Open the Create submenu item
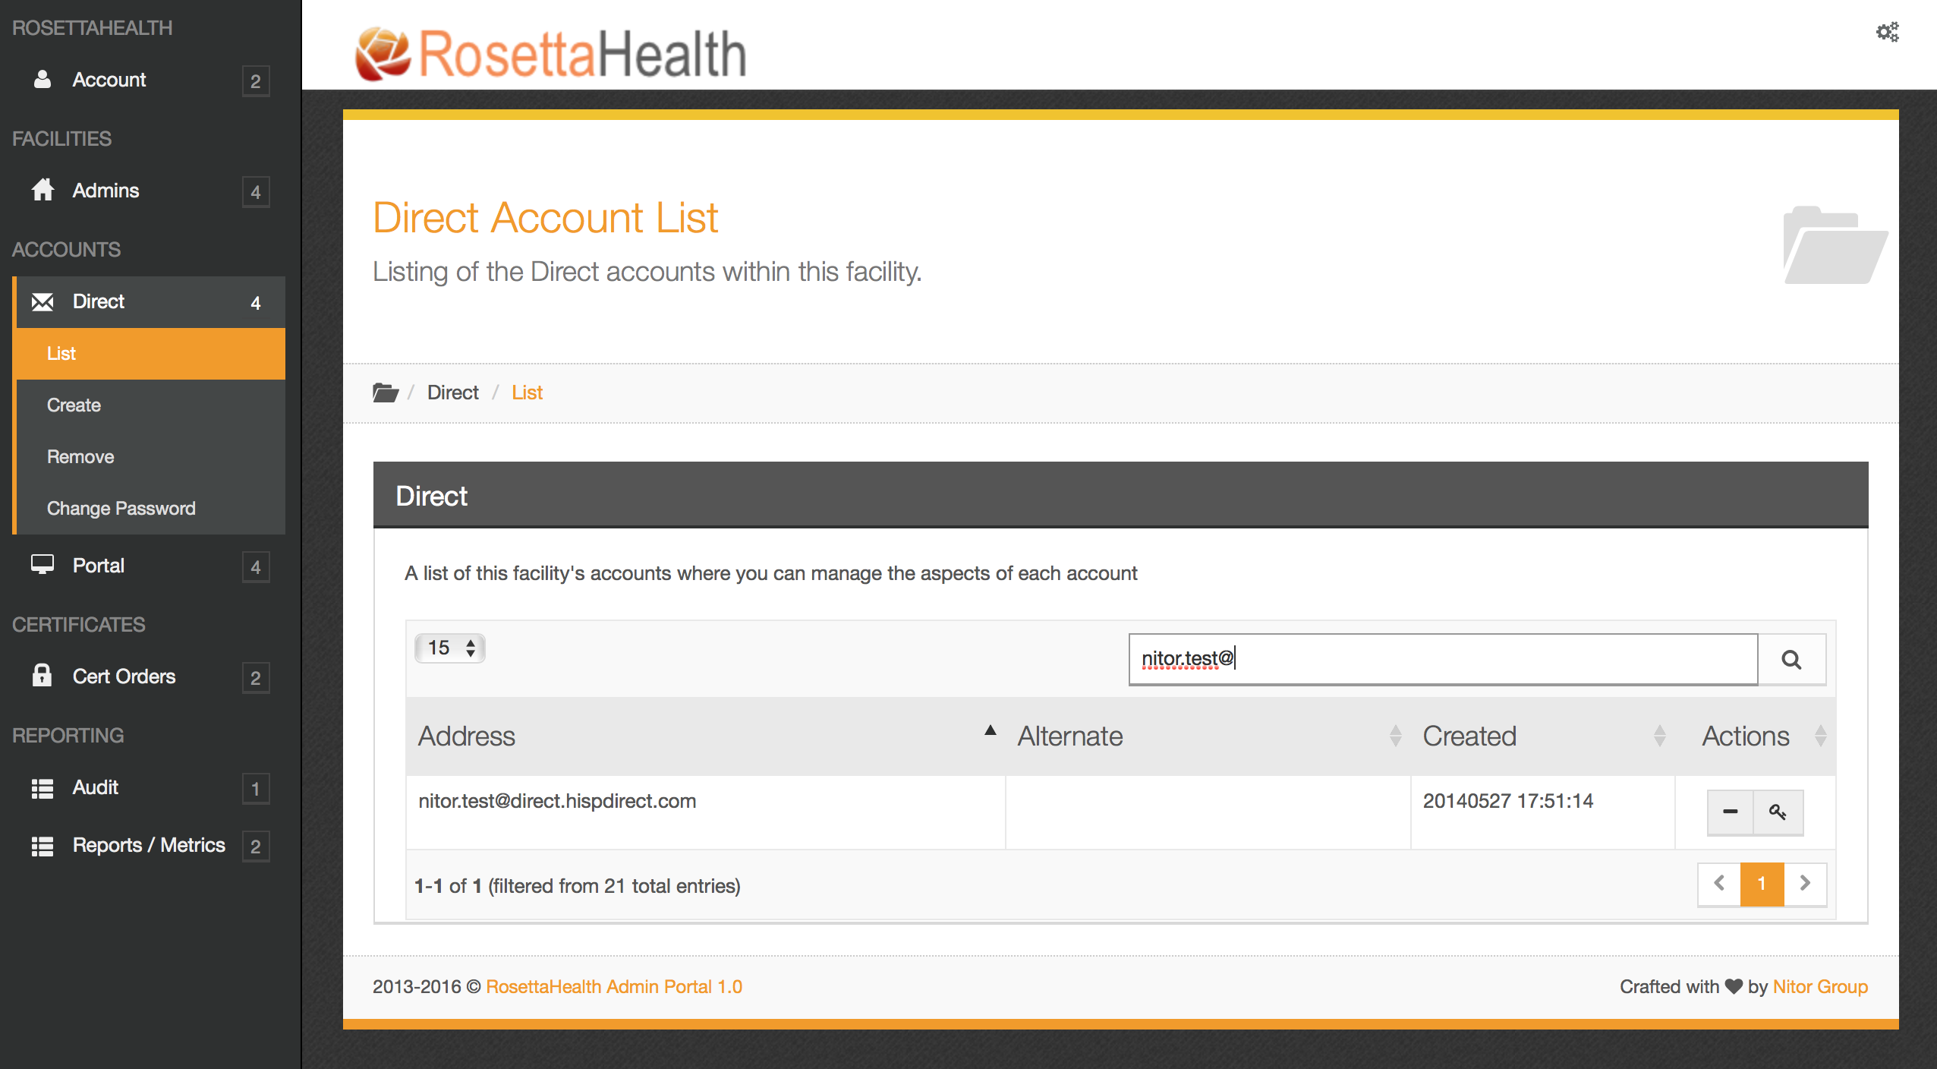The width and height of the screenshot is (1937, 1069). pyautogui.click(x=74, y=405)
